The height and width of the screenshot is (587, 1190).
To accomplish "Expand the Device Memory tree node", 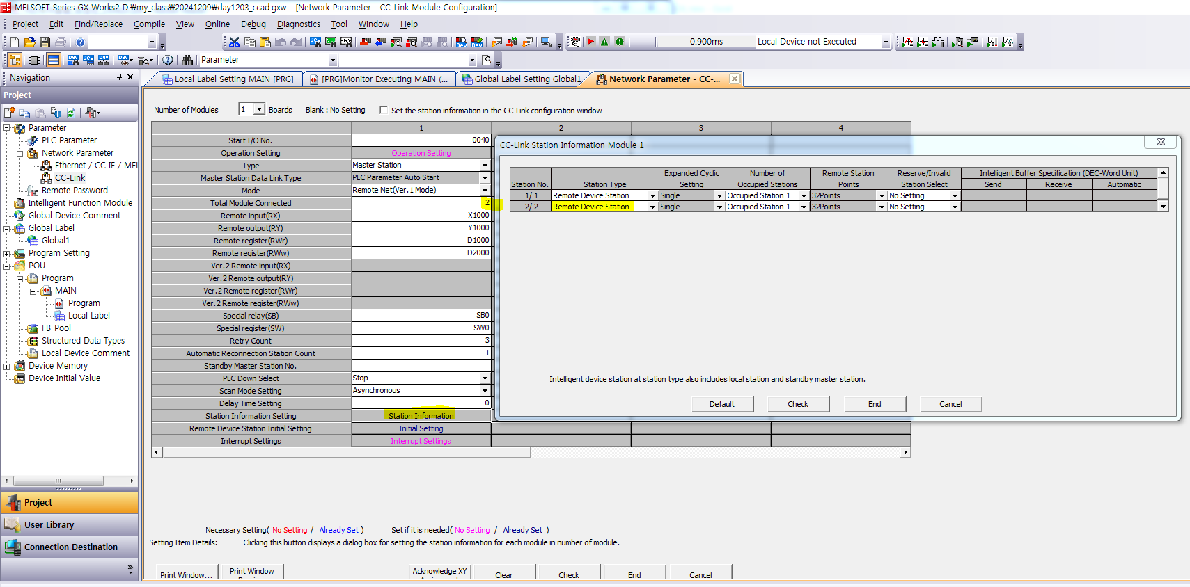I will [x=7, y=366].
